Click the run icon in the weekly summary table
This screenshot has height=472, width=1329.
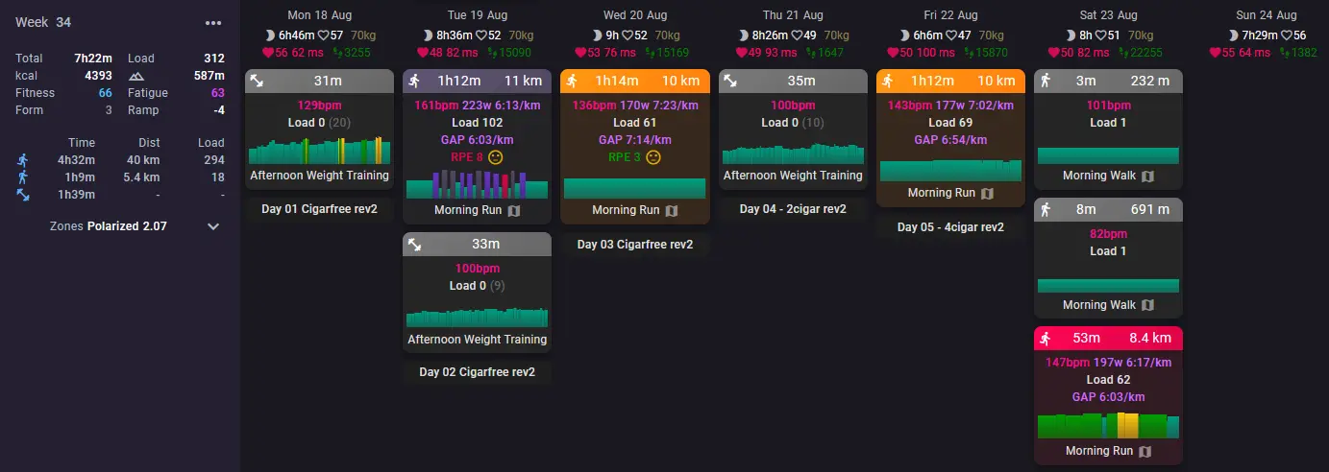[22, 160]
